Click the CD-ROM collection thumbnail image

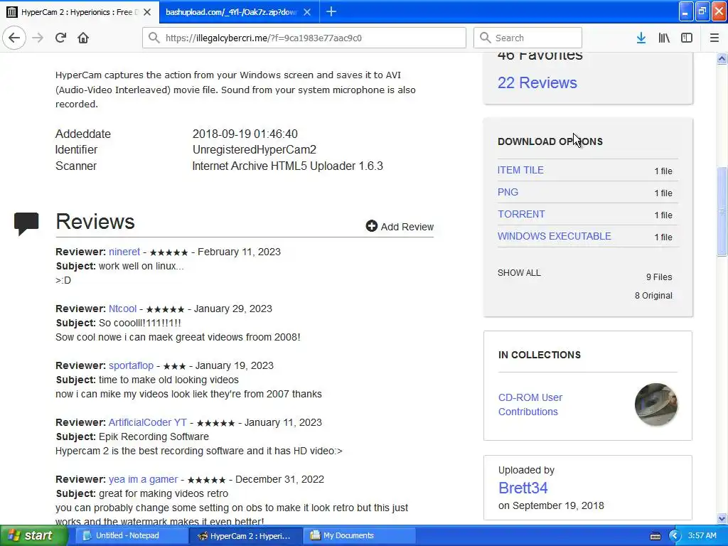click(x=655, y=405)
